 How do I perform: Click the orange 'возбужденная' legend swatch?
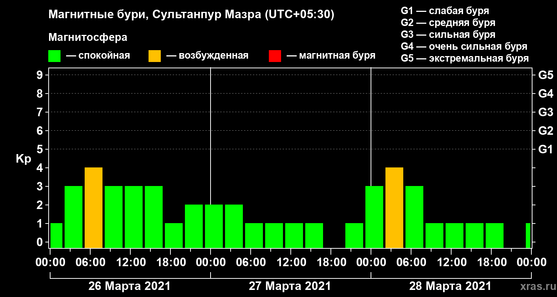(154, 56)
